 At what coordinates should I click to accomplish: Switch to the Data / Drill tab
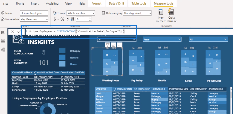pyautogui.click(x=116, y=3)
